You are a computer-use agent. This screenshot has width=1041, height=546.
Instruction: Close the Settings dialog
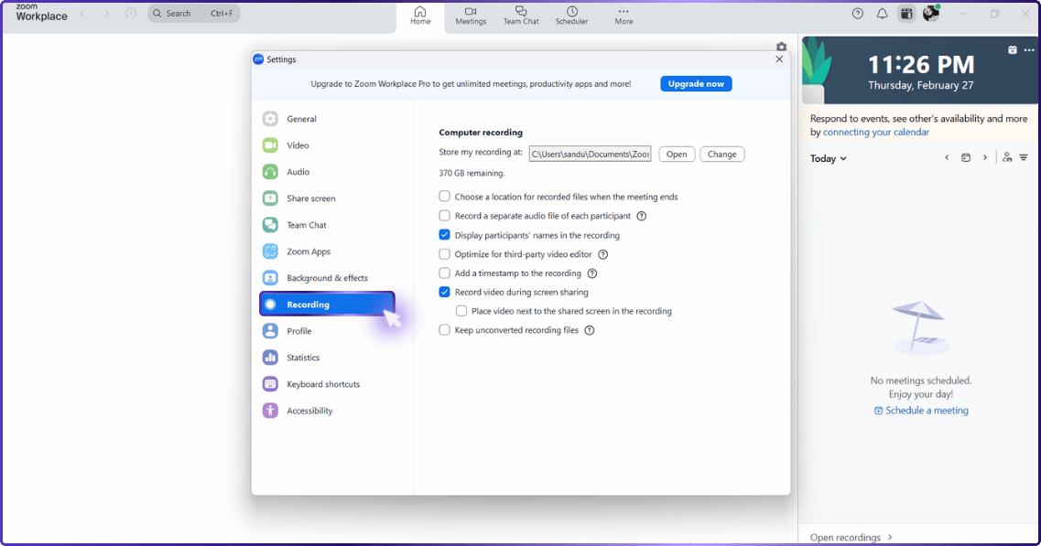point(779,59)
